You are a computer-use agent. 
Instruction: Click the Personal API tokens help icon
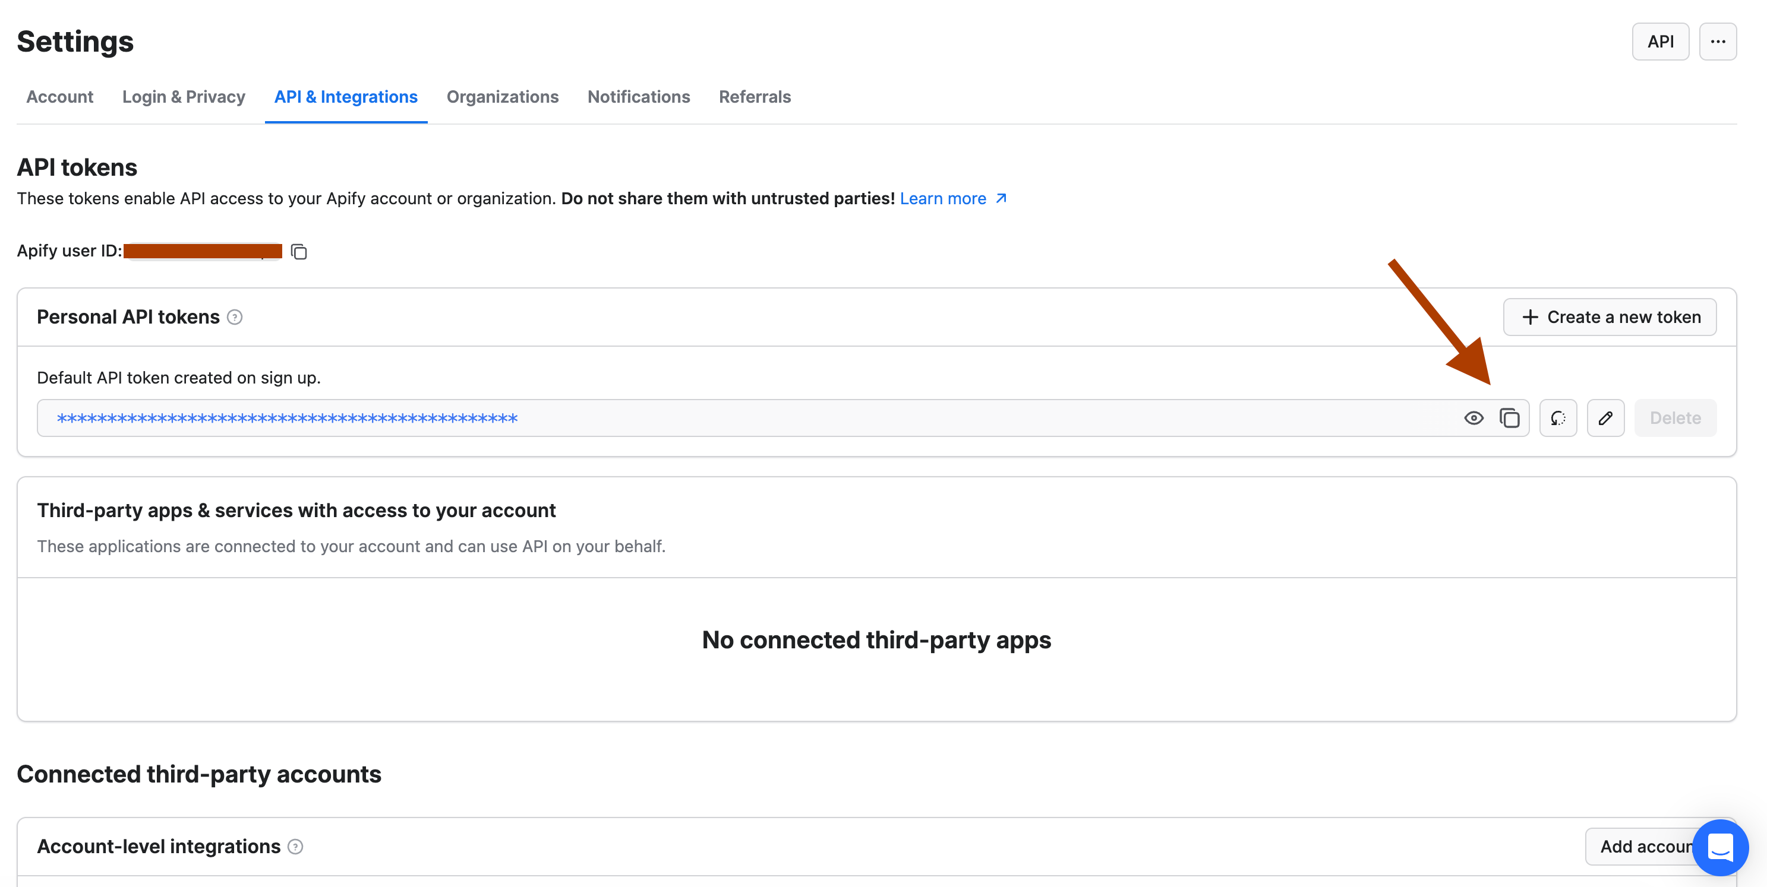235,318
